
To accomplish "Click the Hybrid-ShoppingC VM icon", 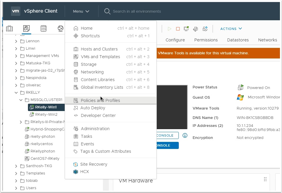I will pos(27,129).
